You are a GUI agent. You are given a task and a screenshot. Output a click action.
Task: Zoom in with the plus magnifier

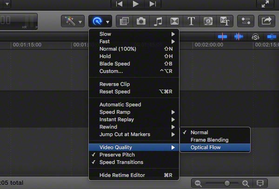246,183
